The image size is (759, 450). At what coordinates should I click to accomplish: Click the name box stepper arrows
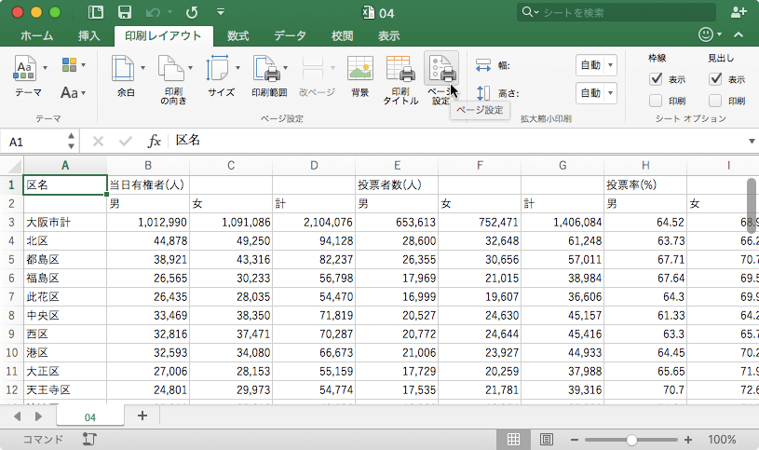click(71, 141)
